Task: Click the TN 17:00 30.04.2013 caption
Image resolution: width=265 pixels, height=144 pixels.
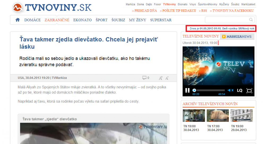Action: (x=215, y=128)
